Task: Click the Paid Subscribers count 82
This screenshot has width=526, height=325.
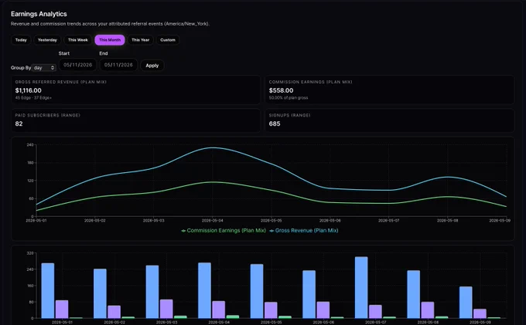Action: [19, 124]
